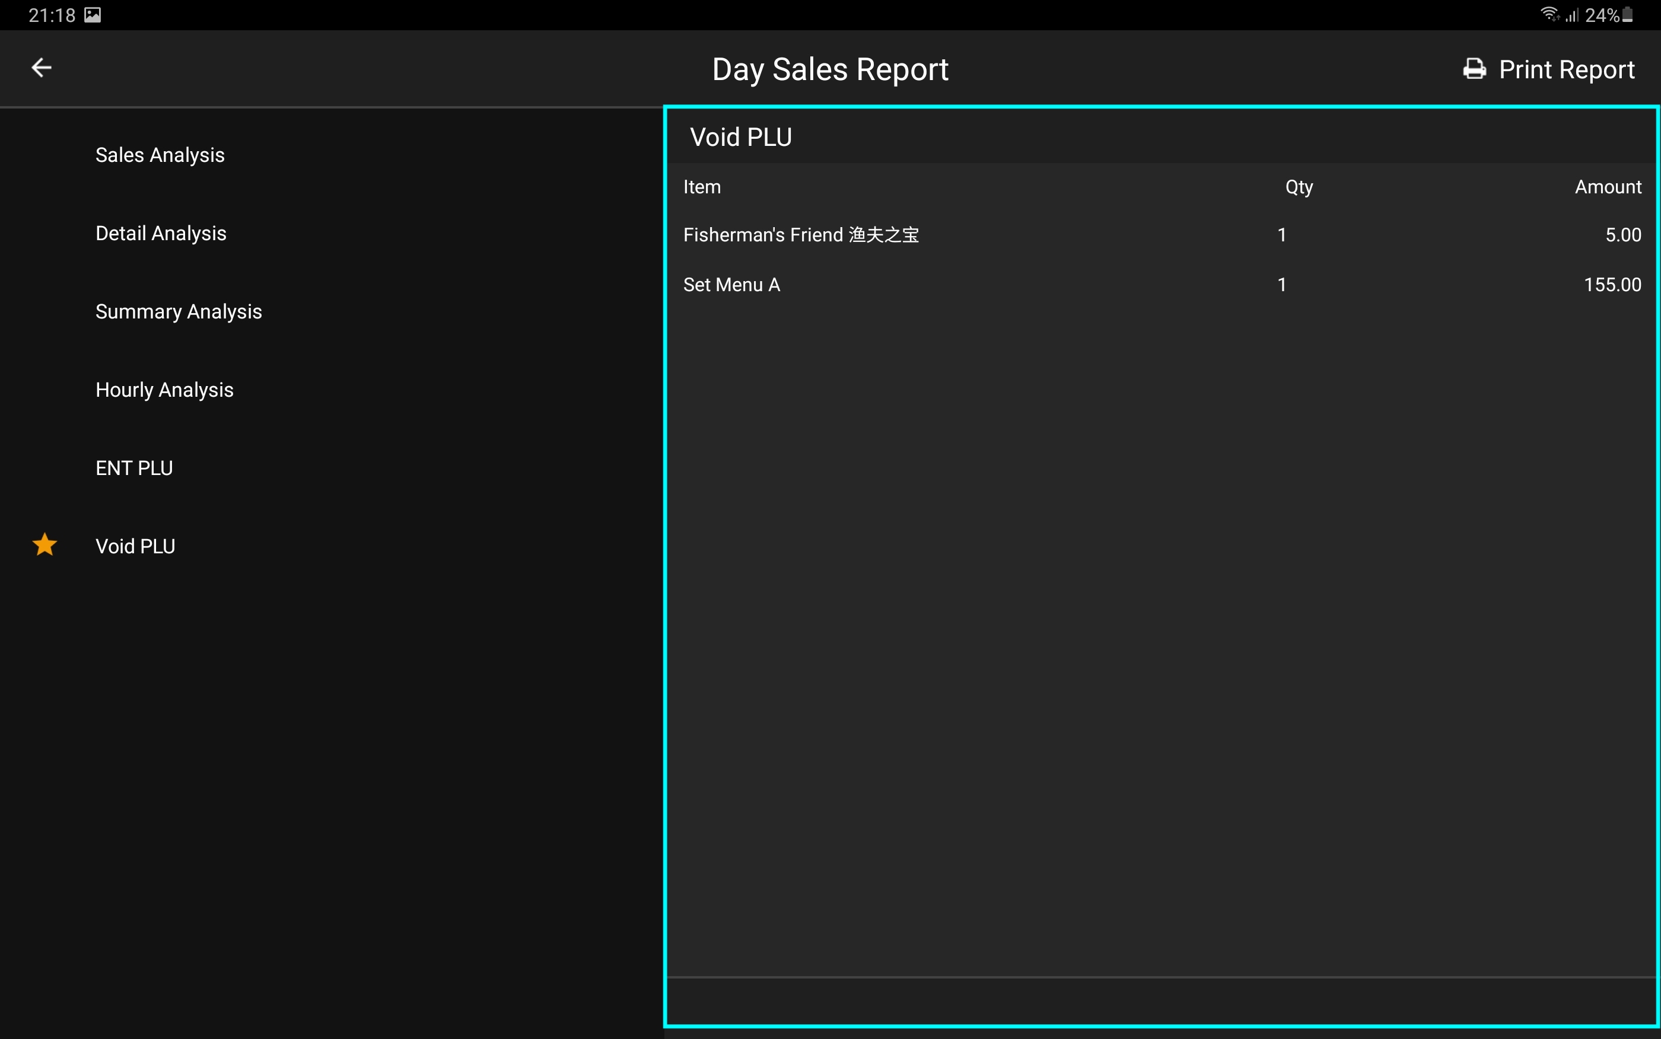The image size is (1661, 1039).
Task: Click the Amount column header
Action: tap(1608, 187)
